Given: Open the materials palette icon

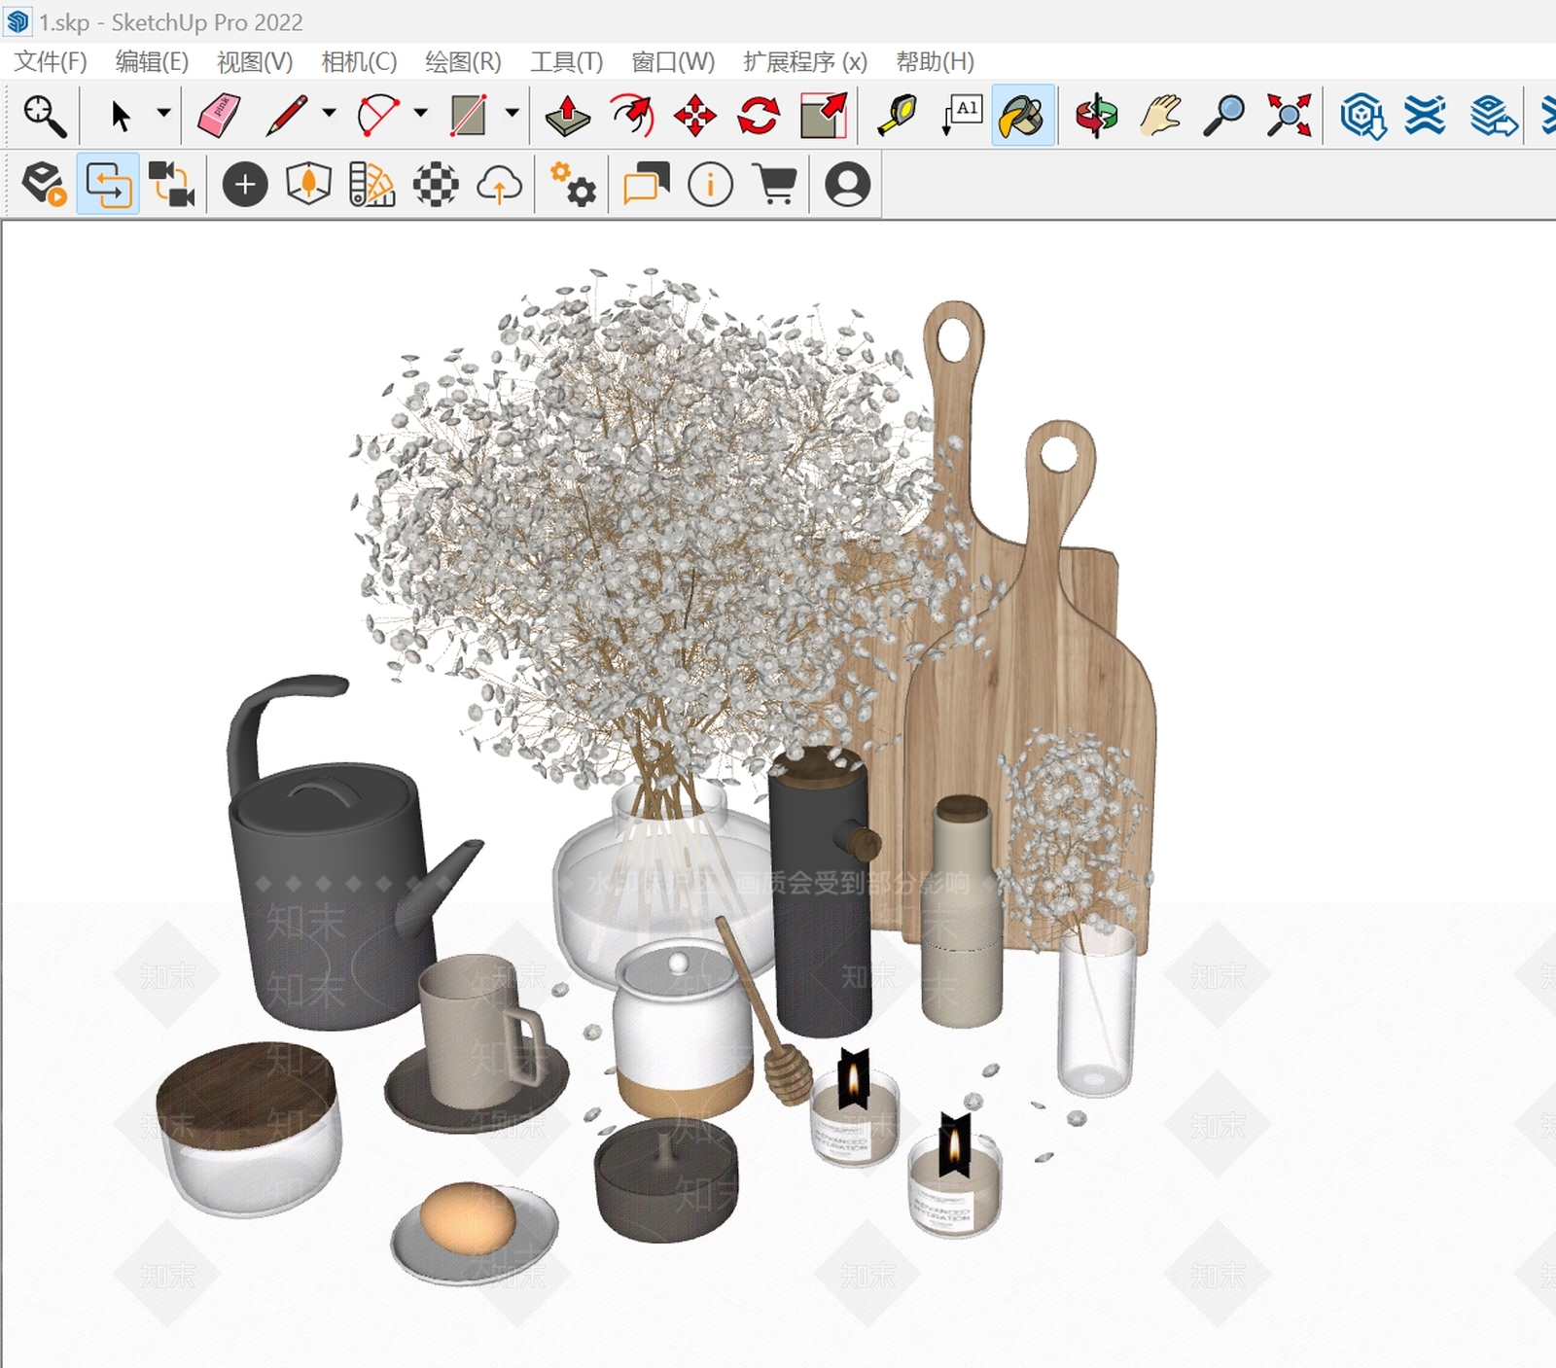Looking at the screenshot, I should click(372, 184).
